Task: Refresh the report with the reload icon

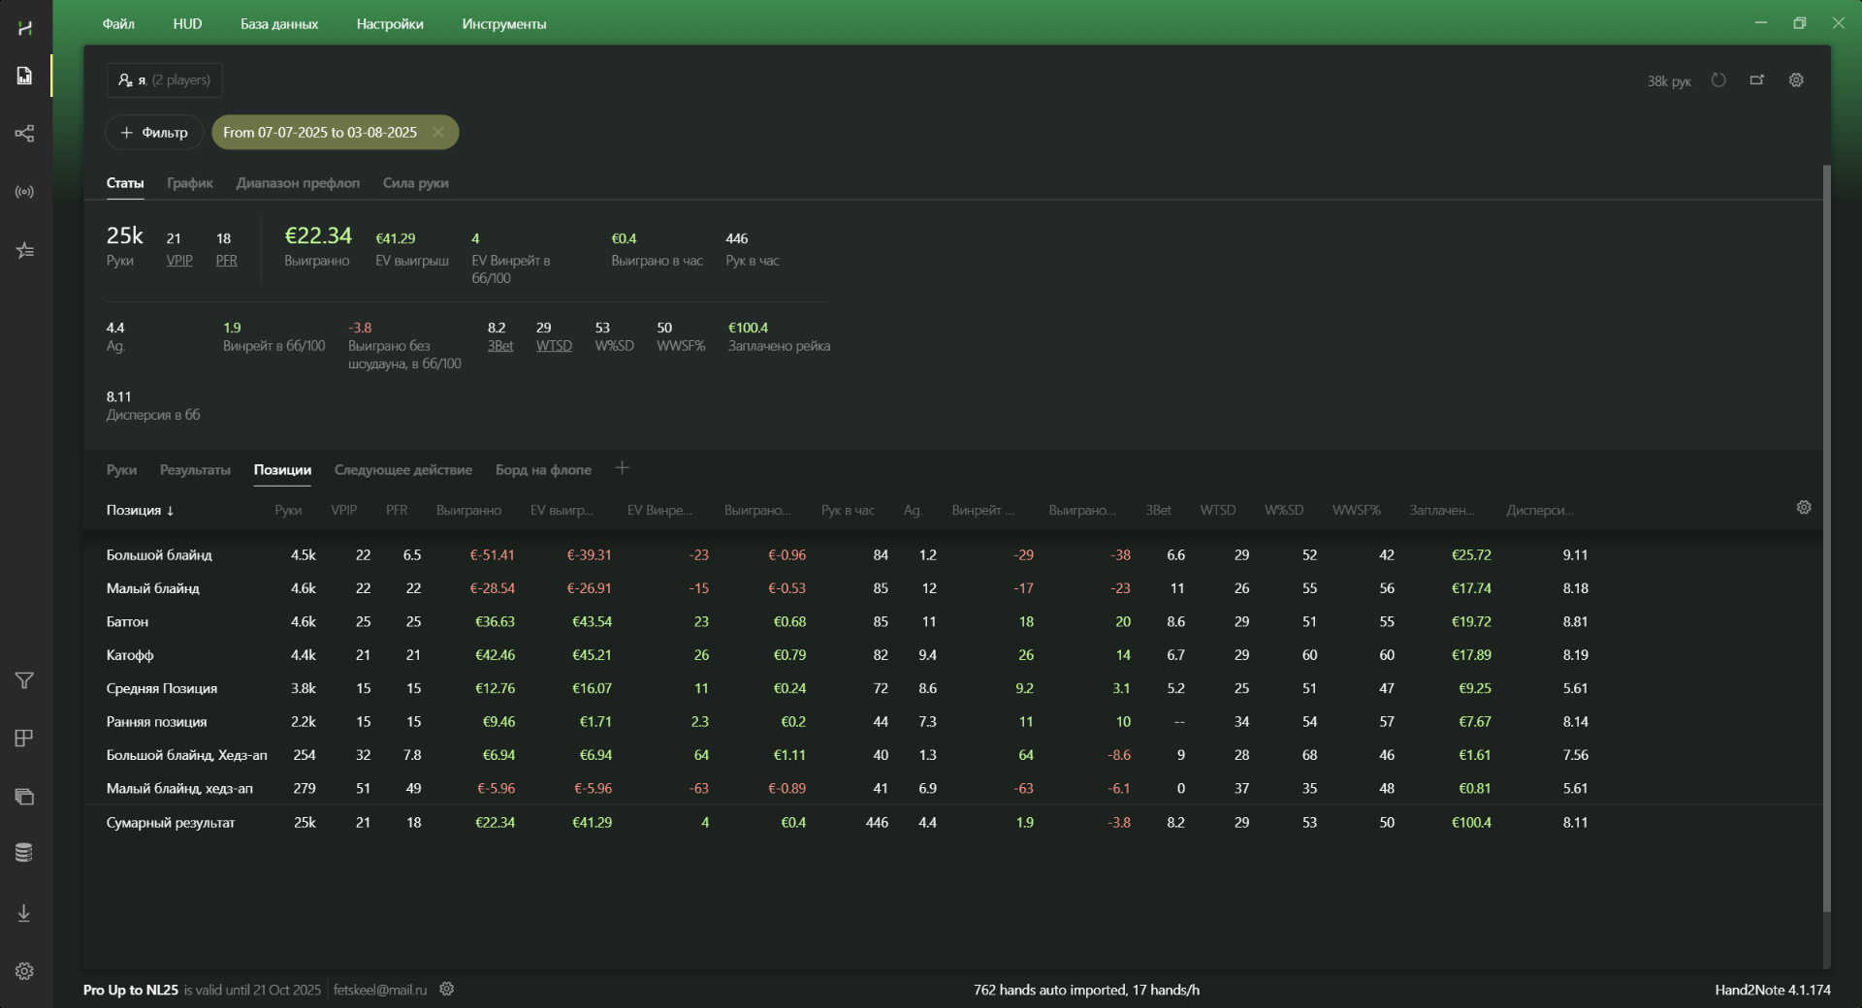Action: (x=1718, y=80)
